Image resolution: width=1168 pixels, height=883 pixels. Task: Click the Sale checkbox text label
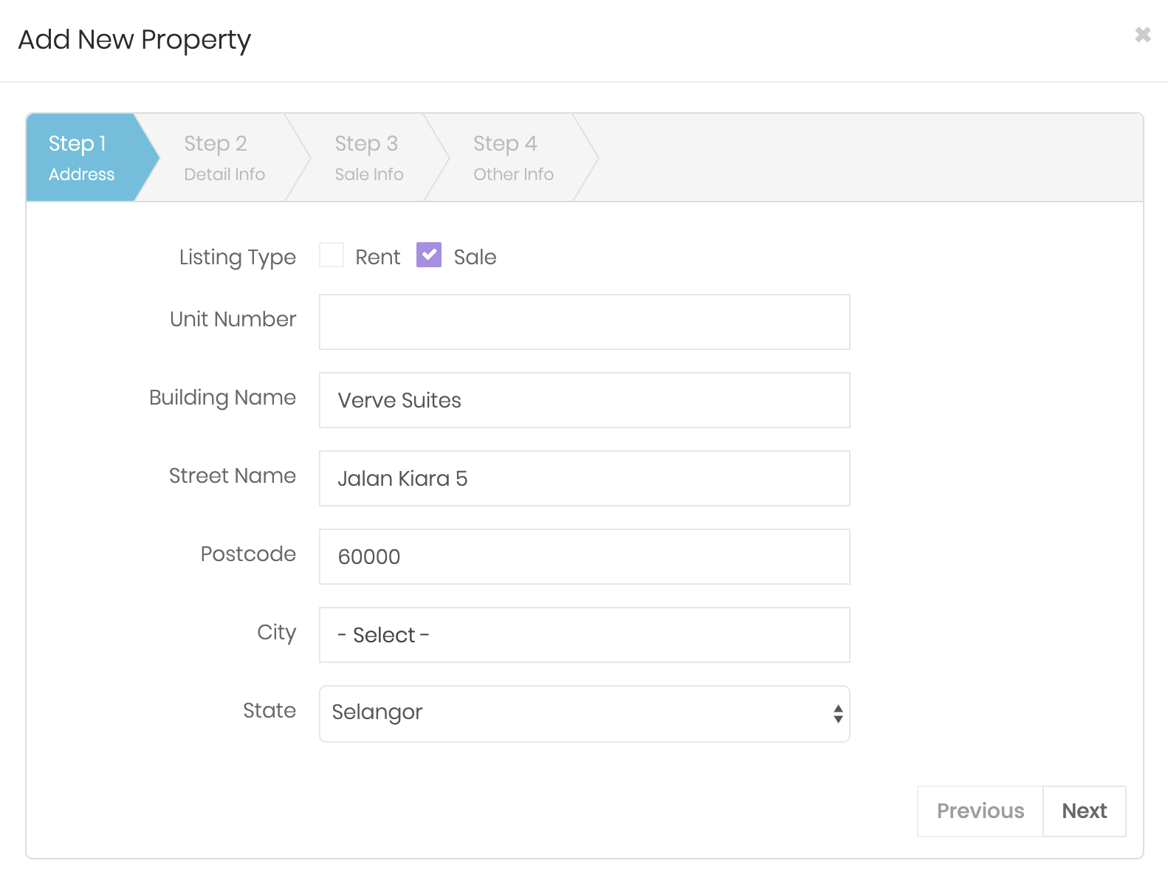point(475,257)
